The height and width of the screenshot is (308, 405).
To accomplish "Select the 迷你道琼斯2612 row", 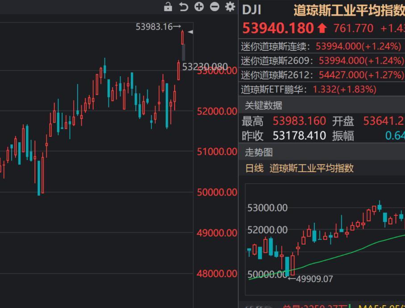I will click(321, 75).
